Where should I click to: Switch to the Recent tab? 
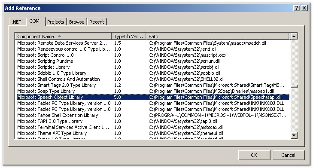(x=97, y=22)
